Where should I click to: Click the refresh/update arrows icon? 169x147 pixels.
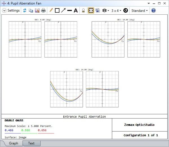[x=25, y=10]
